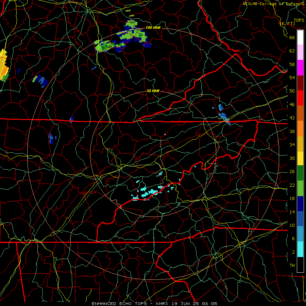Screen dimensions: 306x306
Task: Click the legend value "2"
Action: point(293,252)
